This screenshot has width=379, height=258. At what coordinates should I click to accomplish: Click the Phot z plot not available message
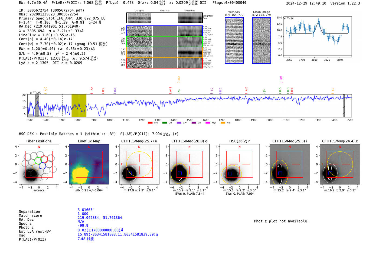pos(281,221)
